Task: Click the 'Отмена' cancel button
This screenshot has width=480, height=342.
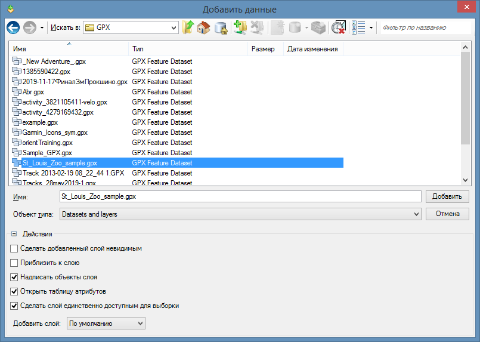Action: (x=447, y=214)
